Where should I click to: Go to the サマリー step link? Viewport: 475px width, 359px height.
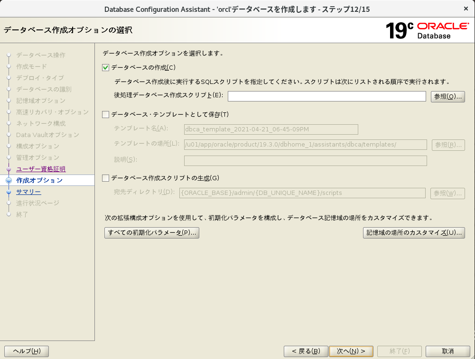[x=28, y=192]
